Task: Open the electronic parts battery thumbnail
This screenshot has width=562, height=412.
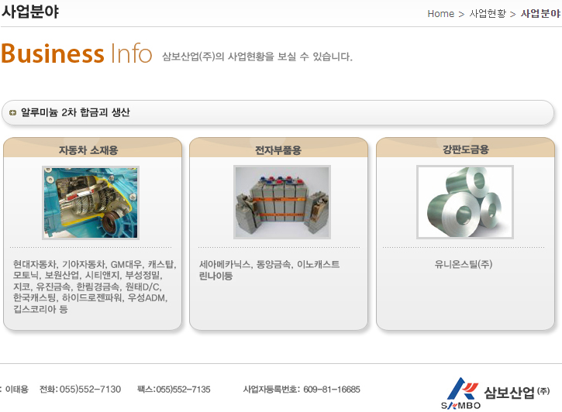Action: tap(282, 202)
